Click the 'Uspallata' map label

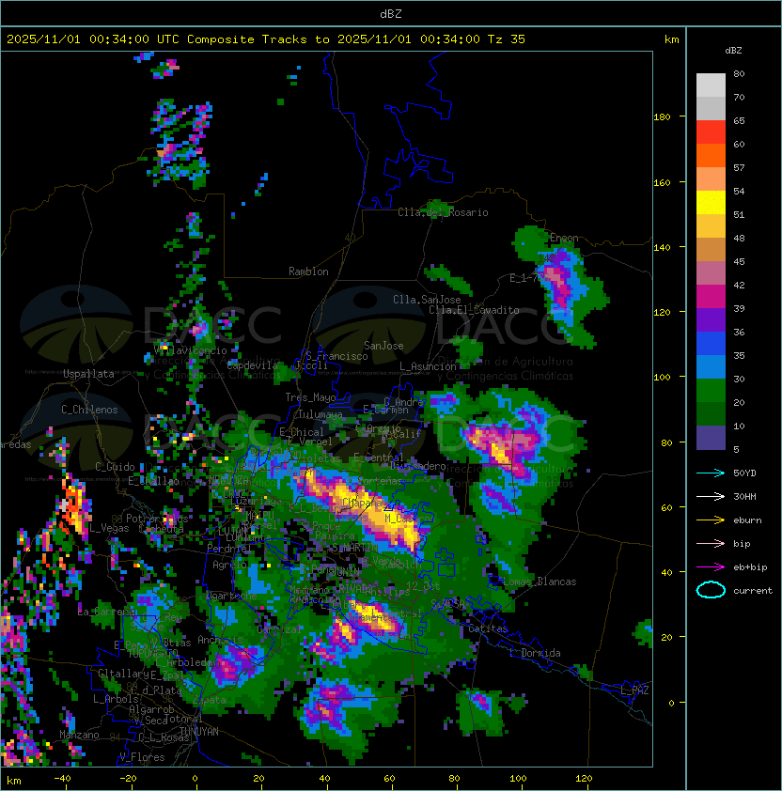click(88, 374)
